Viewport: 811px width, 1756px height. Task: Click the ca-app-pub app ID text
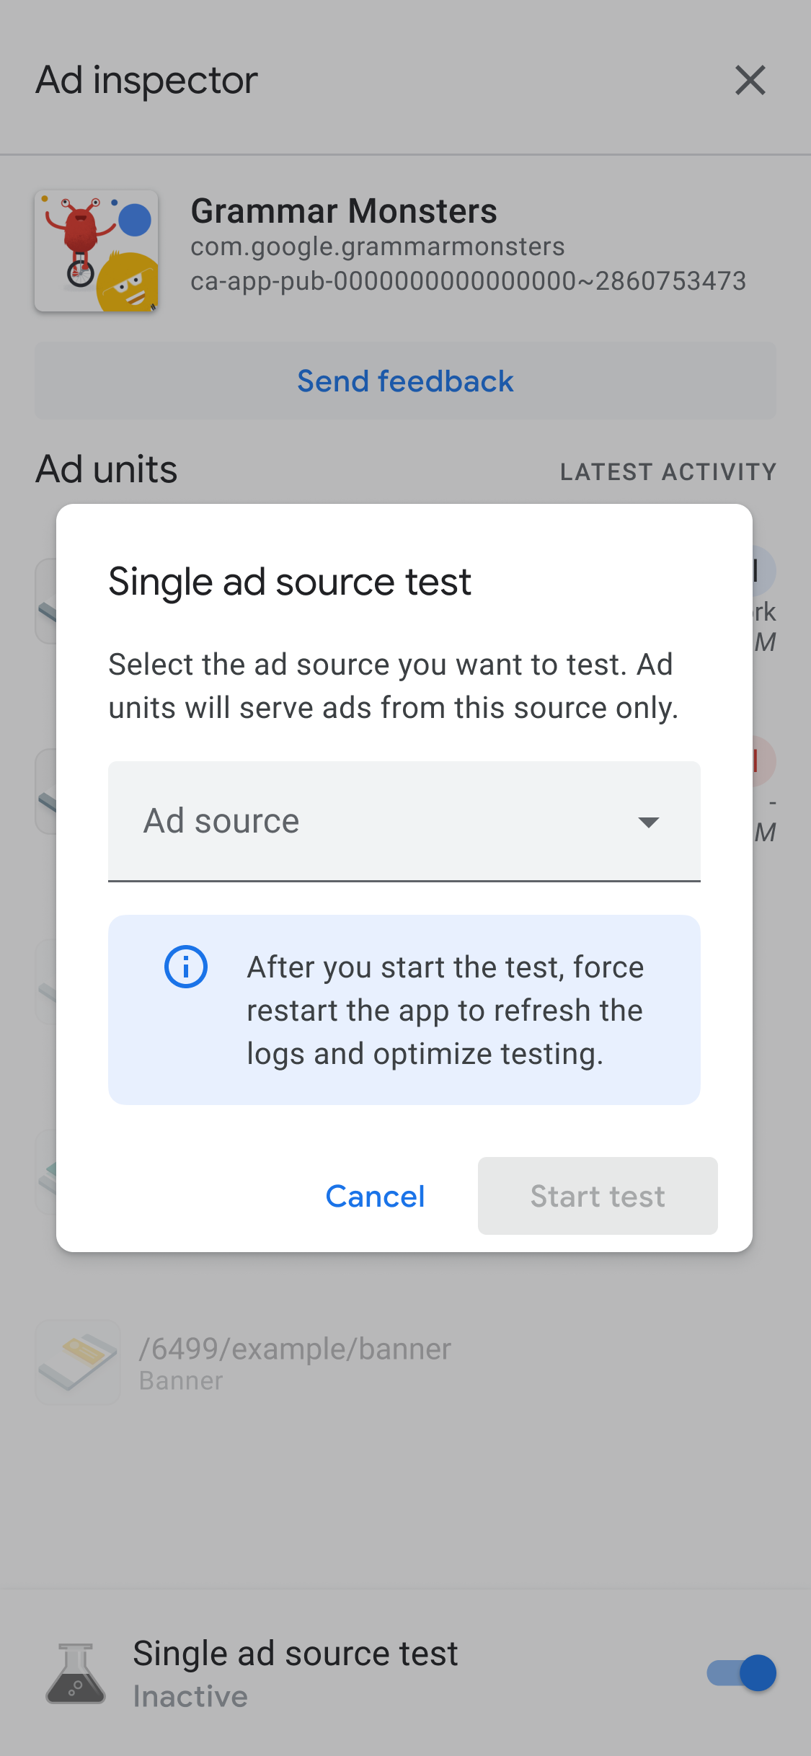pyautogui.click(x=468, y=281)
